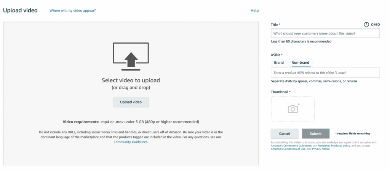This screenshot has height=170, width=390.
Task: Open 'Where will my video appear?' link
Action: pos(73,10)
